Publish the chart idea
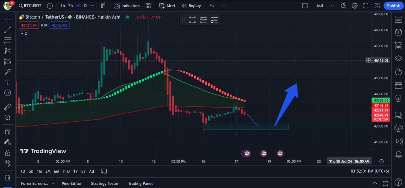 [394, 6]
